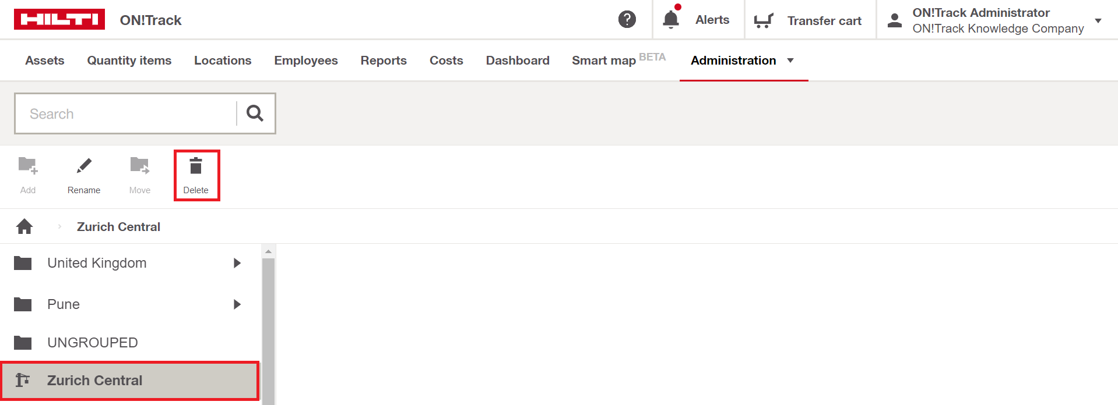Click into the Search input field
This screenshot has width=1118, height=405.
coord(126,113)
